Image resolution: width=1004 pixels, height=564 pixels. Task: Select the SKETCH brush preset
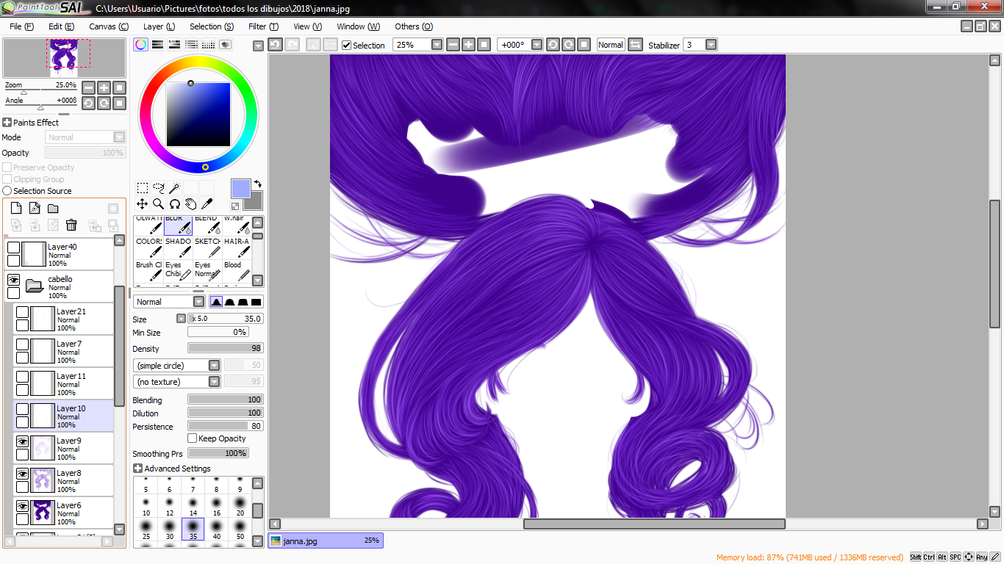[x=207, y=247]
